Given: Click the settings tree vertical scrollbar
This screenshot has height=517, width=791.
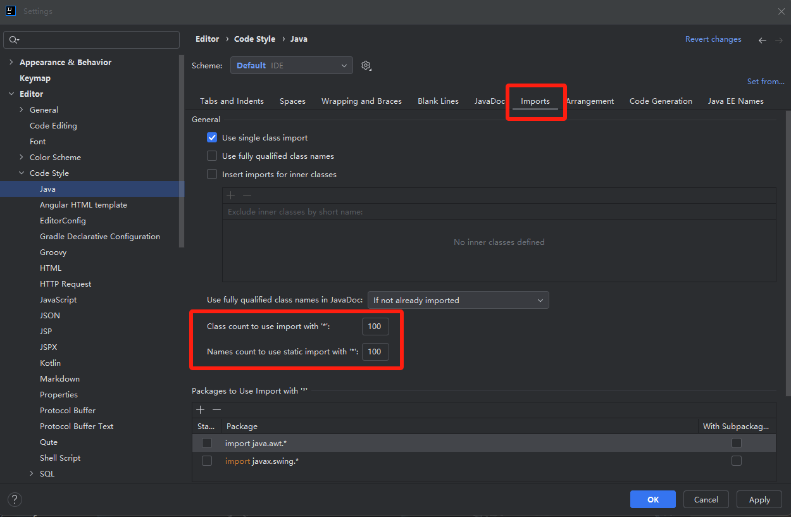Looking at the screenshot, I should tap(182, 152).
